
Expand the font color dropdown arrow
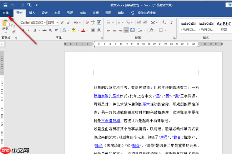tap(88, 30)
